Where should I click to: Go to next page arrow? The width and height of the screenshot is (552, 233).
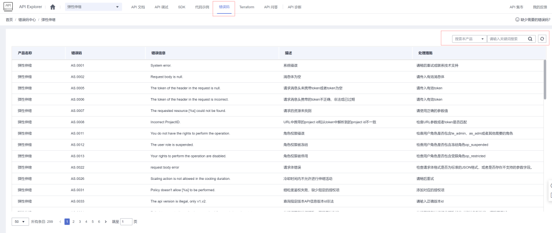pos(106,222)
